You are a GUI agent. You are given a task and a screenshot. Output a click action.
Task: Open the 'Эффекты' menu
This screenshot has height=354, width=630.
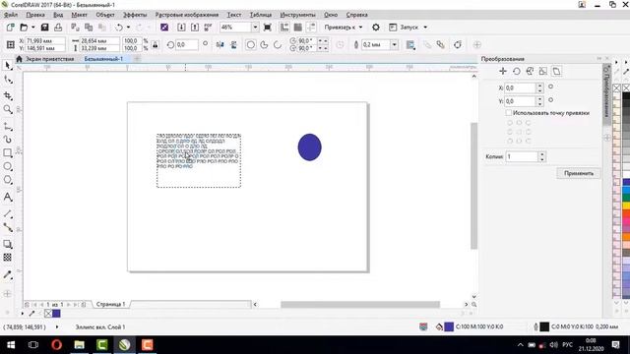[x=135, y=15]
